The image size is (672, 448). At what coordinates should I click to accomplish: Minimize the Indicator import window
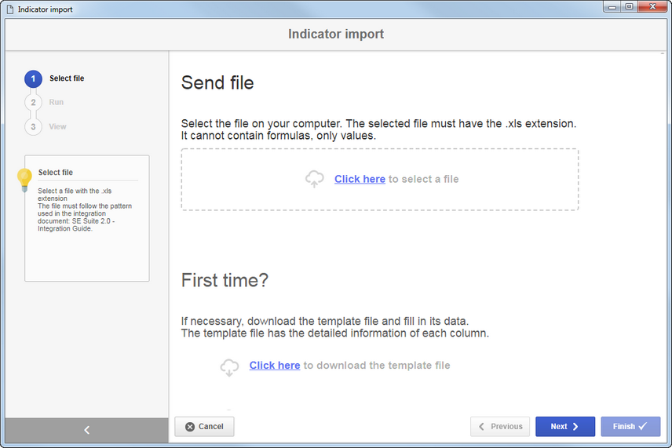tap(612, 6)
